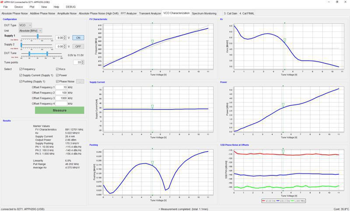The image size is (350, 211).
Task: Click the APPH application icon in title bar
Action: click(x=2, y=2)
